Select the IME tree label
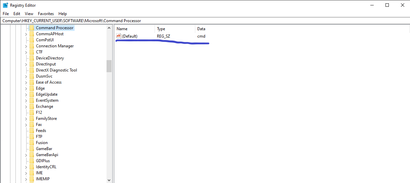This screenshot has width=410, height=183. click(39, 173)
